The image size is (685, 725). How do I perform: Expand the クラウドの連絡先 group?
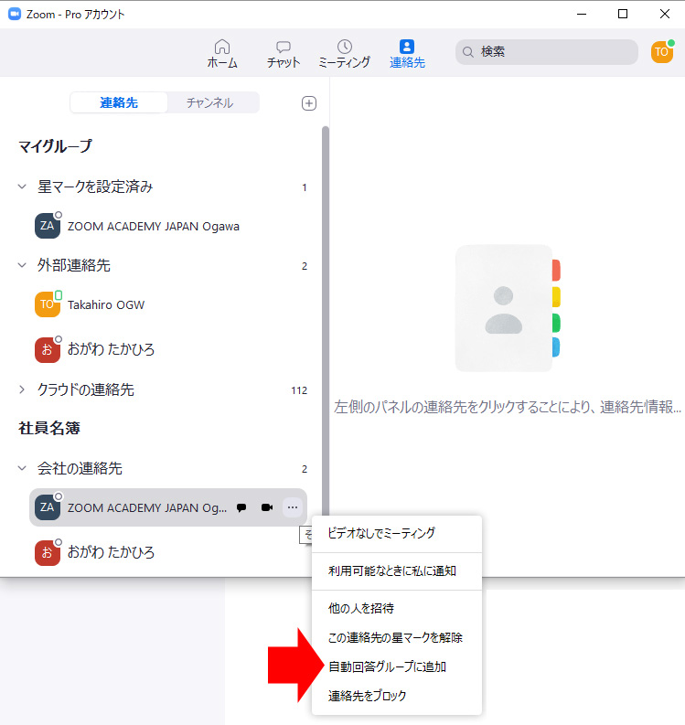22,389
